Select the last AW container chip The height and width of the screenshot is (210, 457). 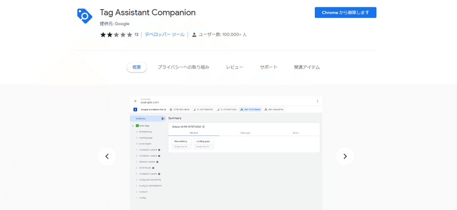(x=274, y=110)
